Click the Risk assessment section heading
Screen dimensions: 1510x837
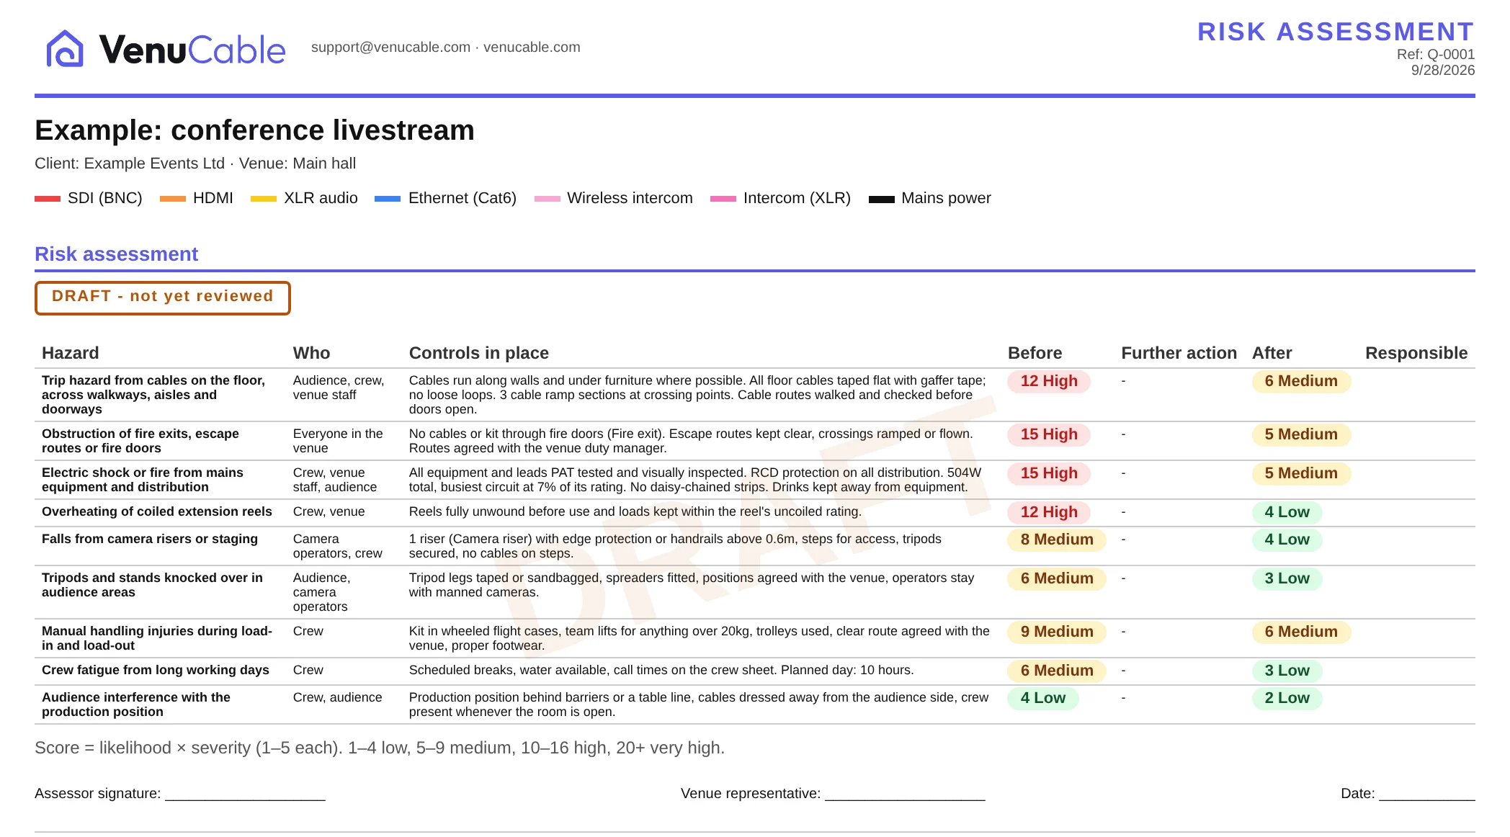point(116,254)
